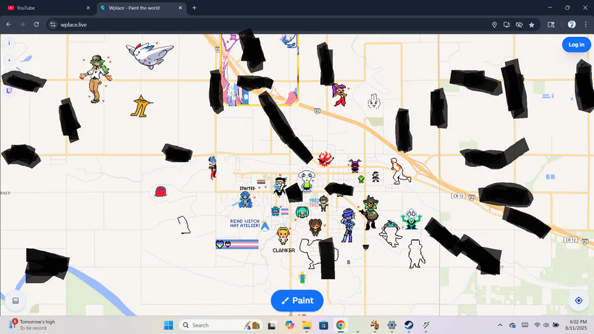Close the YouTube tab

(x=88, y=7)
